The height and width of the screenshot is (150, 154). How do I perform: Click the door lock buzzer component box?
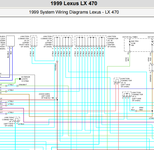tap(10, 41)
